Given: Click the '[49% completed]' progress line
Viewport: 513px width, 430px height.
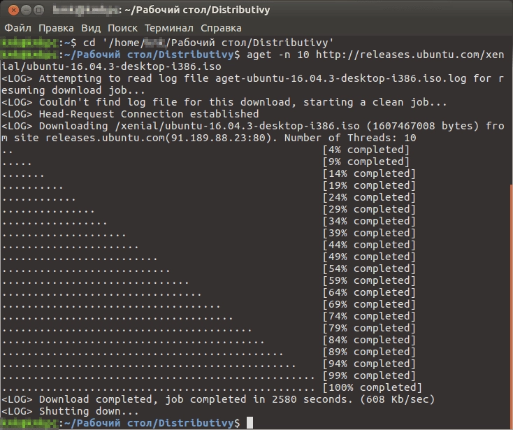Looking at the screenshot, I should tap(208, 257).
